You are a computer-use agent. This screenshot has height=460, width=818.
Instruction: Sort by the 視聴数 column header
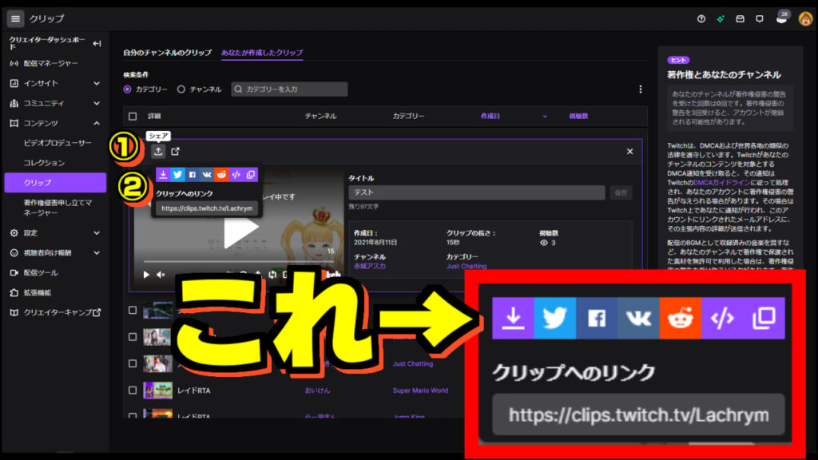click(x=578, y=117)
